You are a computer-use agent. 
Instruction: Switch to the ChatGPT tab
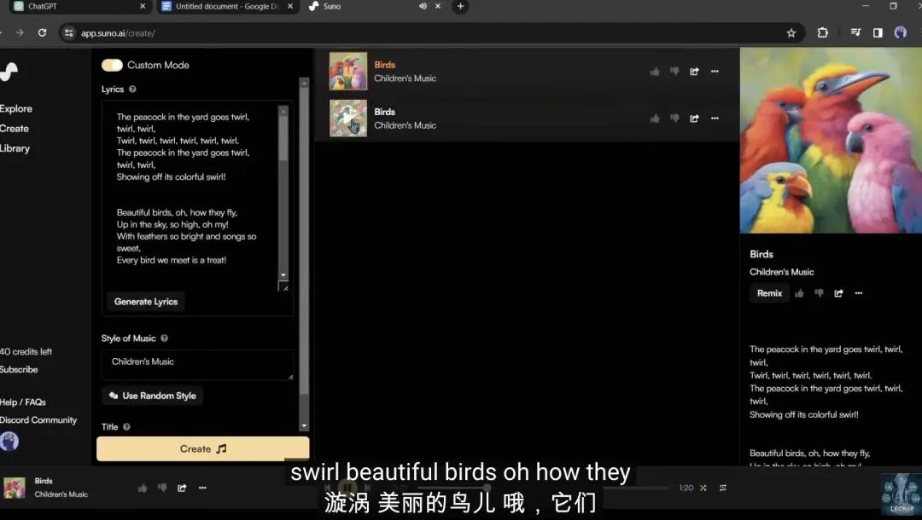click(79, 7)
